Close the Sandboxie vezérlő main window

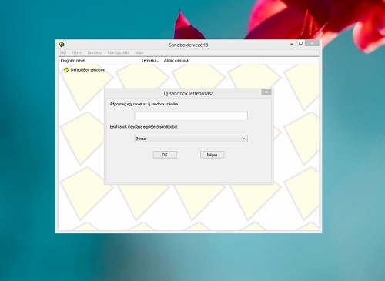312,43
